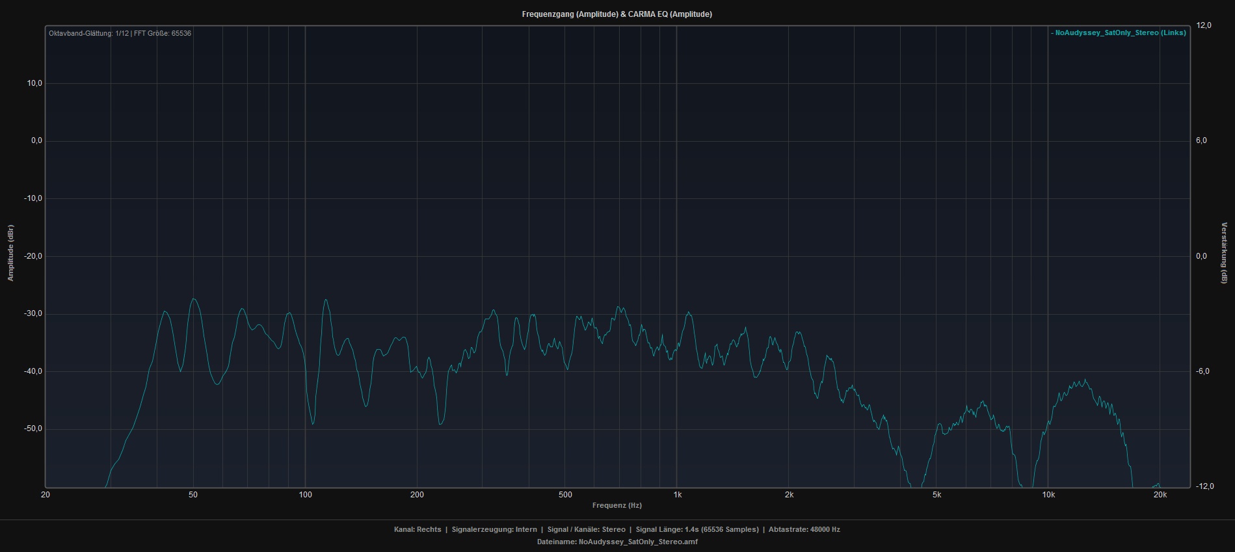Click the 12,0 gain value on right axis
Viewport: 1235px width, 552px height.
[x=1204, y=25]
